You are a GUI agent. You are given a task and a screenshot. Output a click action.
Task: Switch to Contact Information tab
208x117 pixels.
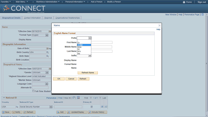click(32, 18)
